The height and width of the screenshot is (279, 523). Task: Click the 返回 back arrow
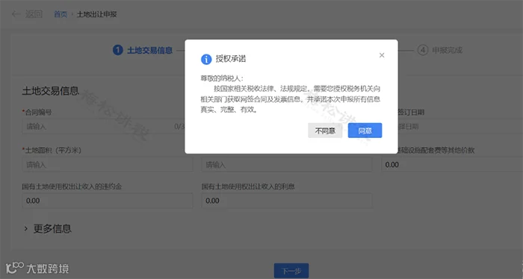click(x=16, y=14)
